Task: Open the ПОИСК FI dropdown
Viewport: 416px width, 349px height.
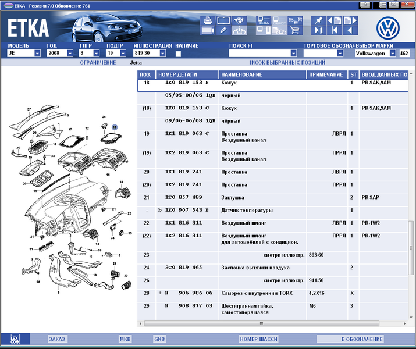Action: coord(293,54)
